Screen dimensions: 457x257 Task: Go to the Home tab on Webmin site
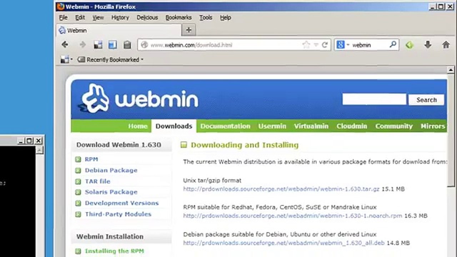[138, 126]
